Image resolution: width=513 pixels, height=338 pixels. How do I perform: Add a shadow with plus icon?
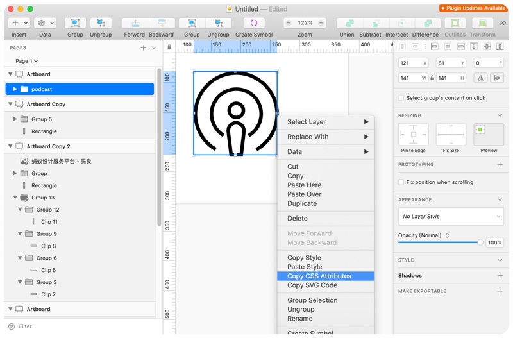point(500,276)
